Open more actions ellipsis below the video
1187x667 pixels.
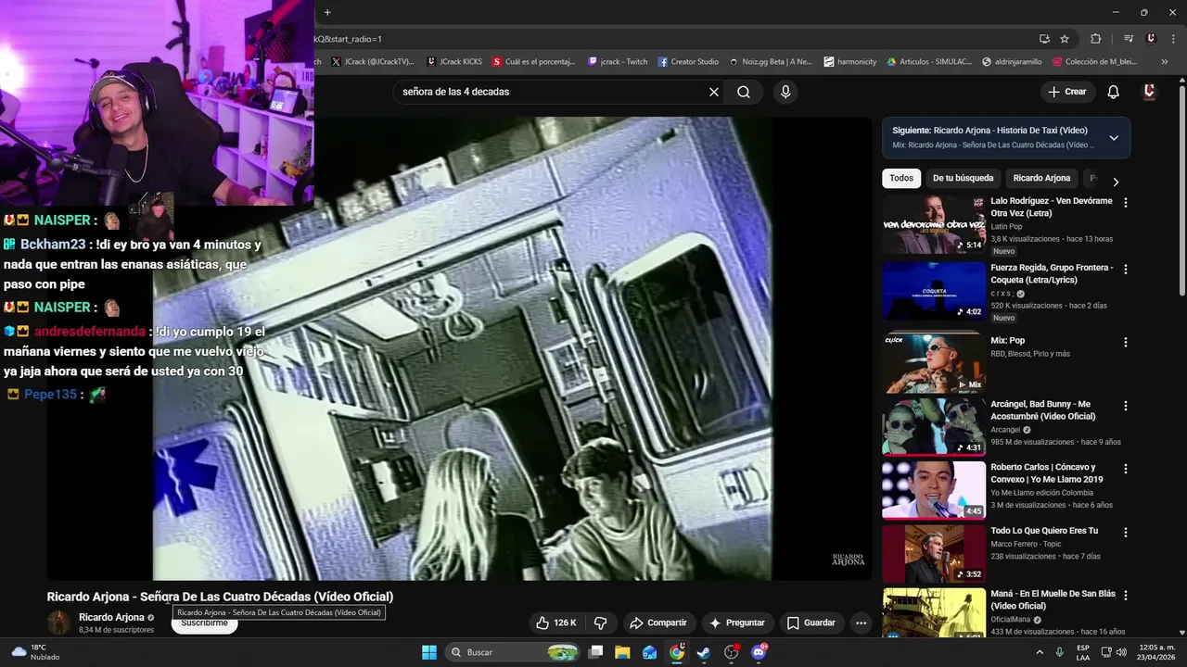861,623
